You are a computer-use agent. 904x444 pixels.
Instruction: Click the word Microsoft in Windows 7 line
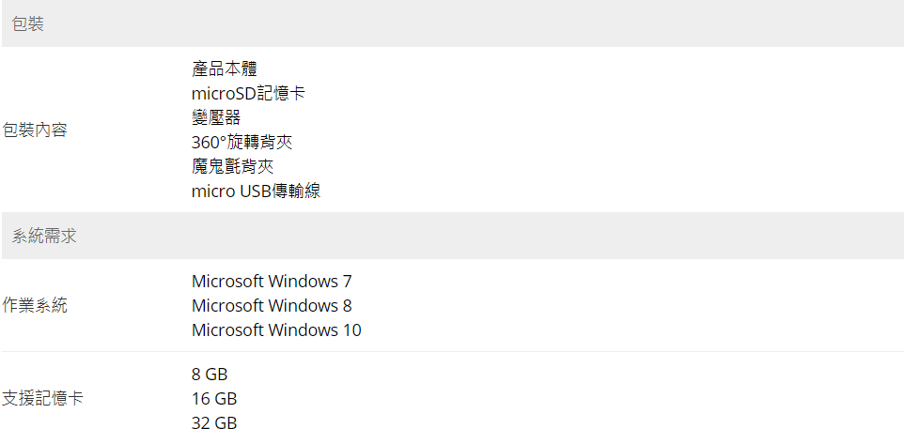click(227, 281)
